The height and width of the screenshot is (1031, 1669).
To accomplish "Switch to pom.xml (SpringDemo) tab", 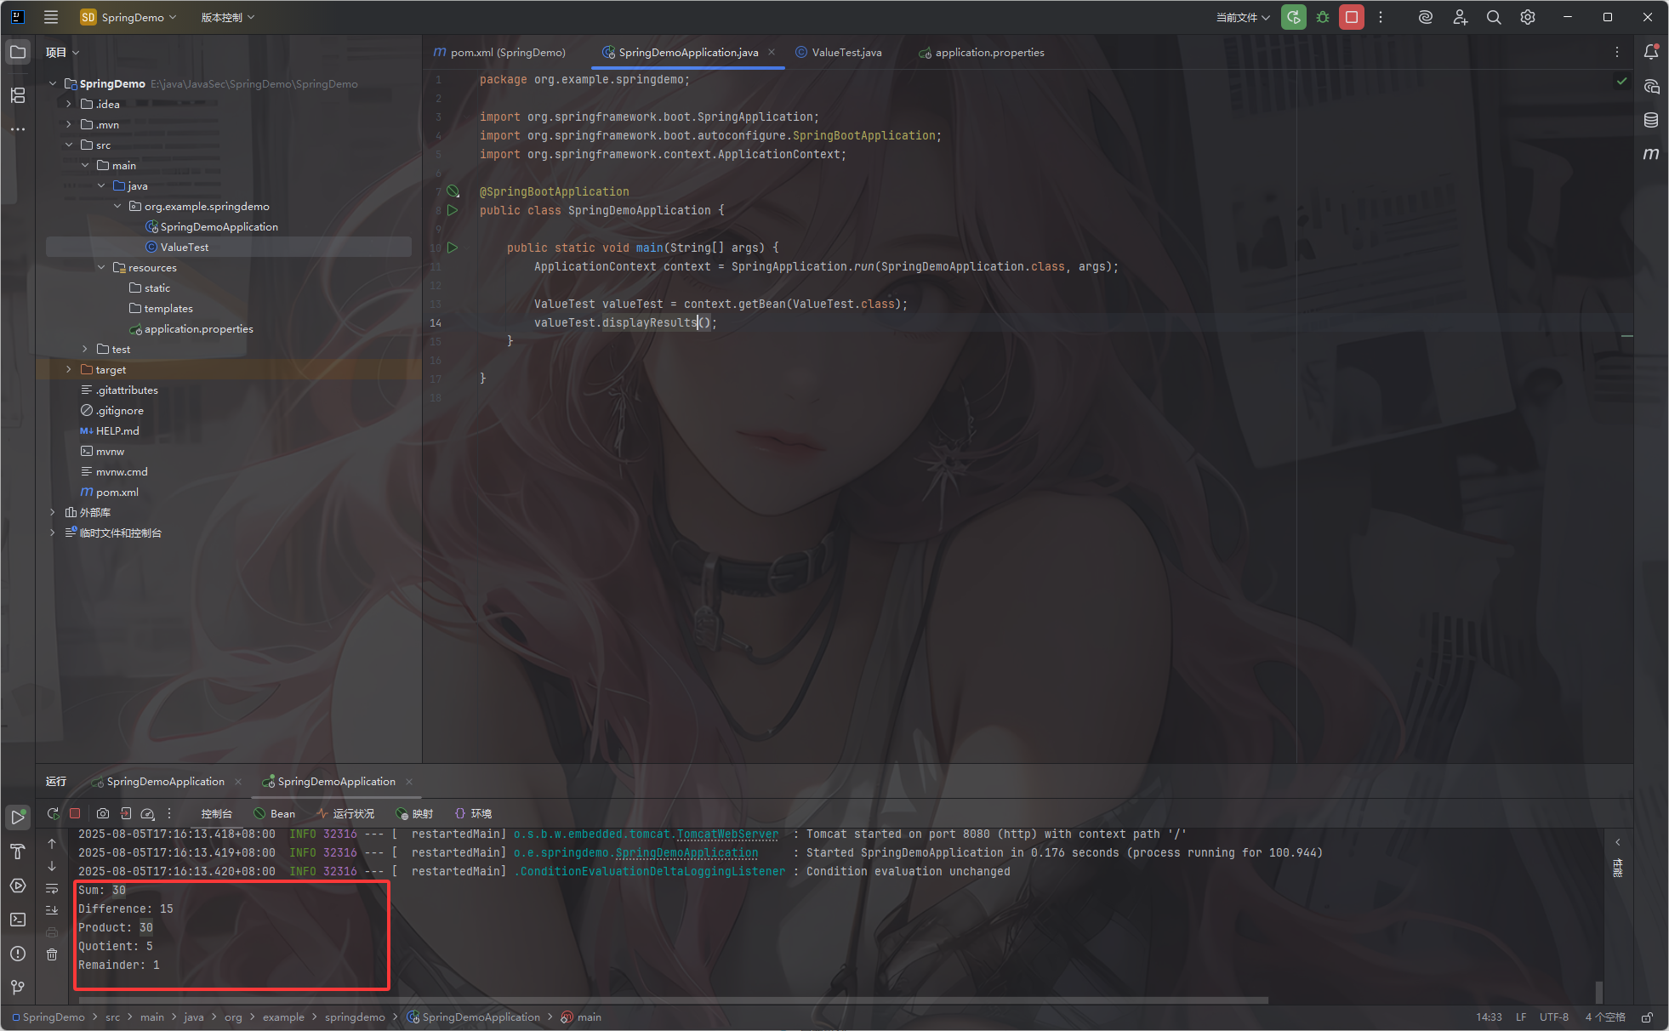I will pyautogui.click(x=499, y=52).
